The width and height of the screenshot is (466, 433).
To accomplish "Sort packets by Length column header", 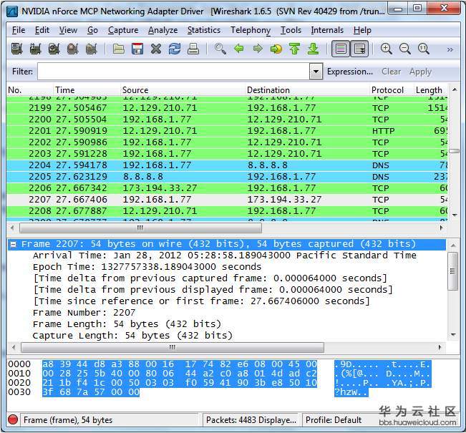I will 431,89.
